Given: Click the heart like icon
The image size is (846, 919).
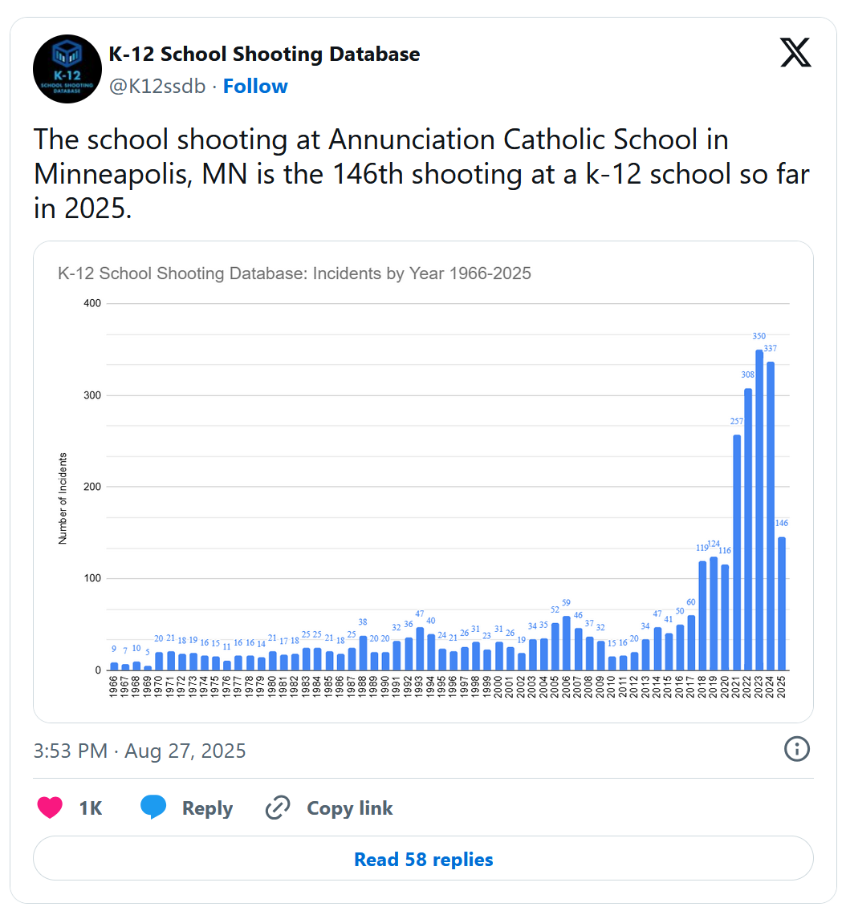Looking at the screenshot, I should pos(50,808).
